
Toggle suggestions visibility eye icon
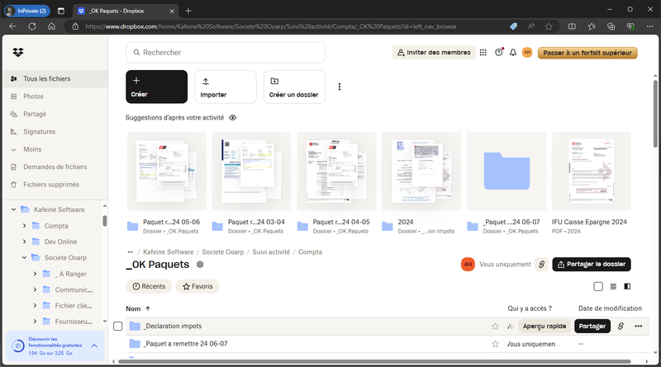pyautogui.click(x=232, y=118)
